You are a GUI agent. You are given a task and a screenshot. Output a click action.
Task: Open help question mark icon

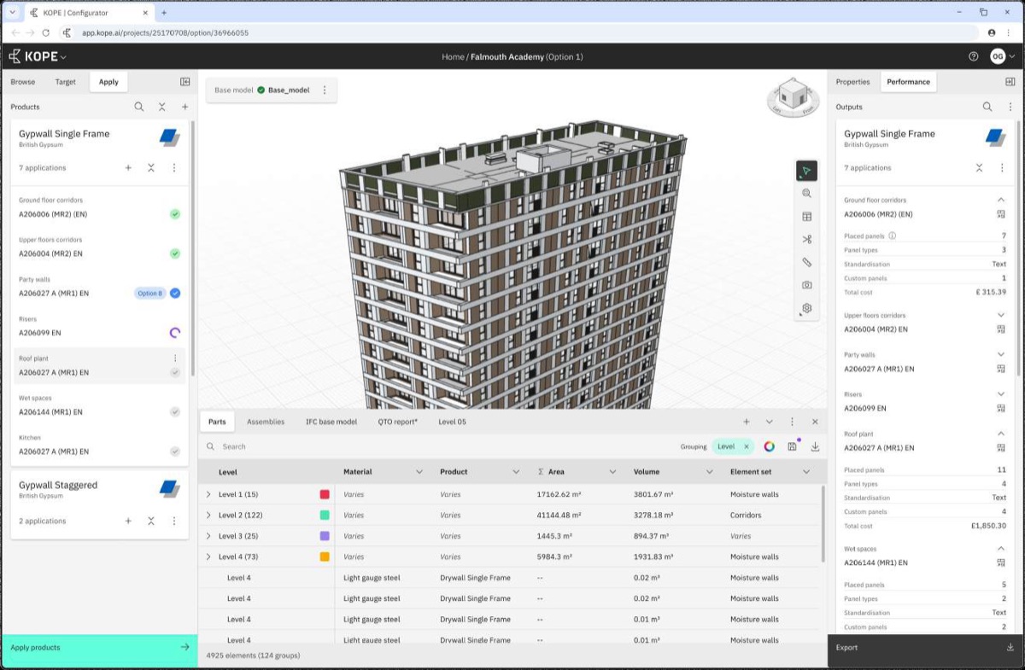click(x=974, y=56)
